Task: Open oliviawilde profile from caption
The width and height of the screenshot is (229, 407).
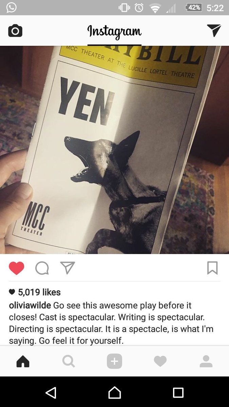Action: coord(30,305)
